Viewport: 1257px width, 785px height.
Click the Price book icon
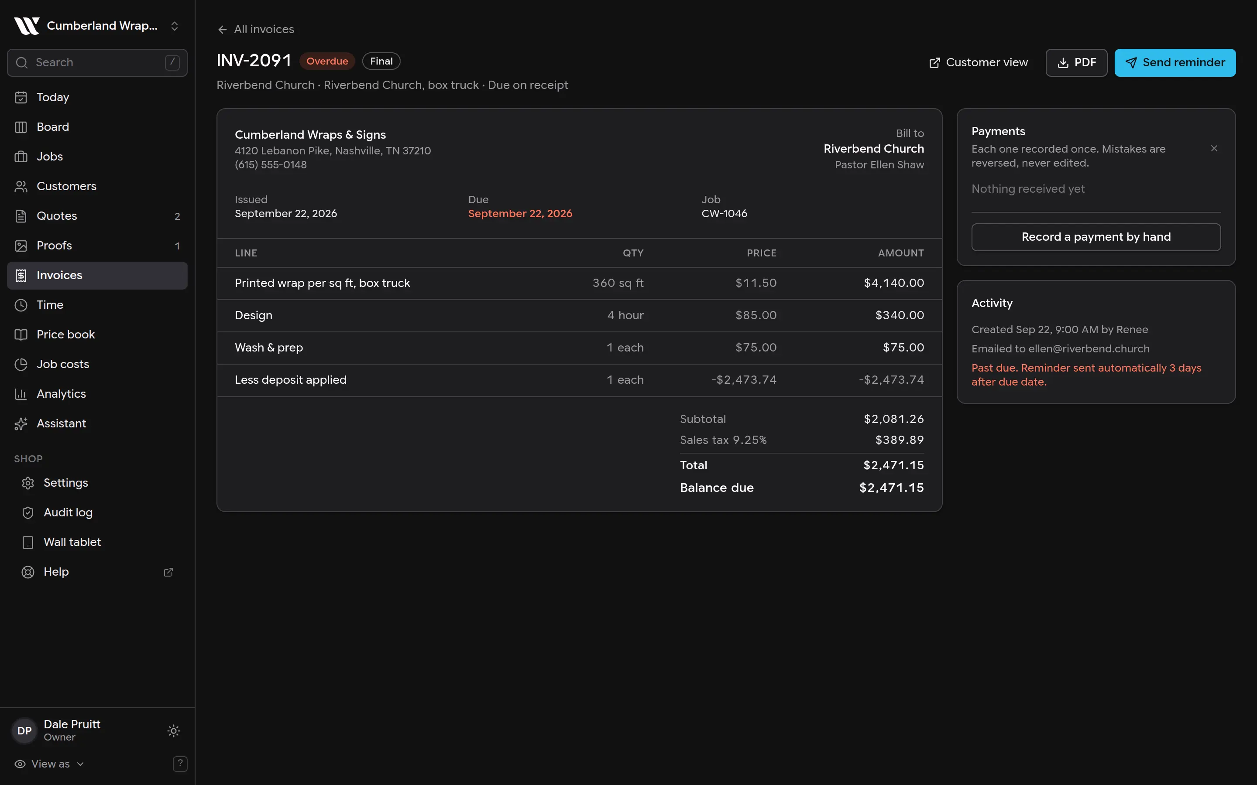point(21,334)
